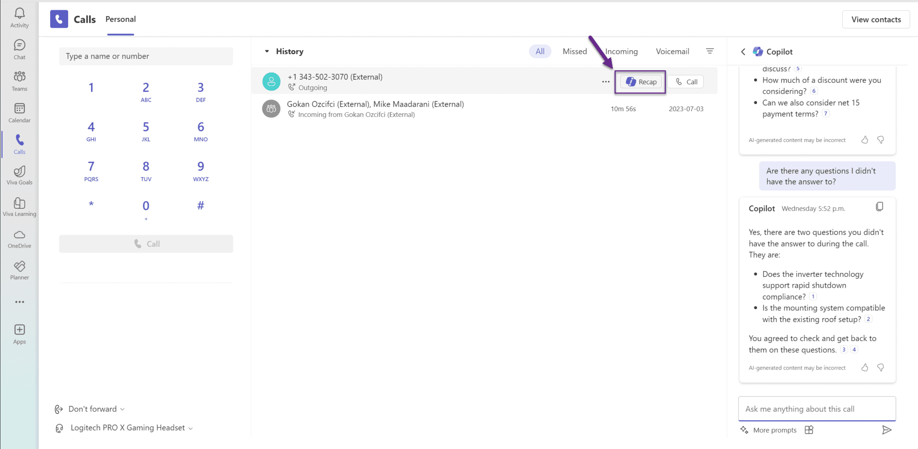Viewport: 918px width, 449px height.
Task: Open the call history filter icon
Action: tap(710, 51)
